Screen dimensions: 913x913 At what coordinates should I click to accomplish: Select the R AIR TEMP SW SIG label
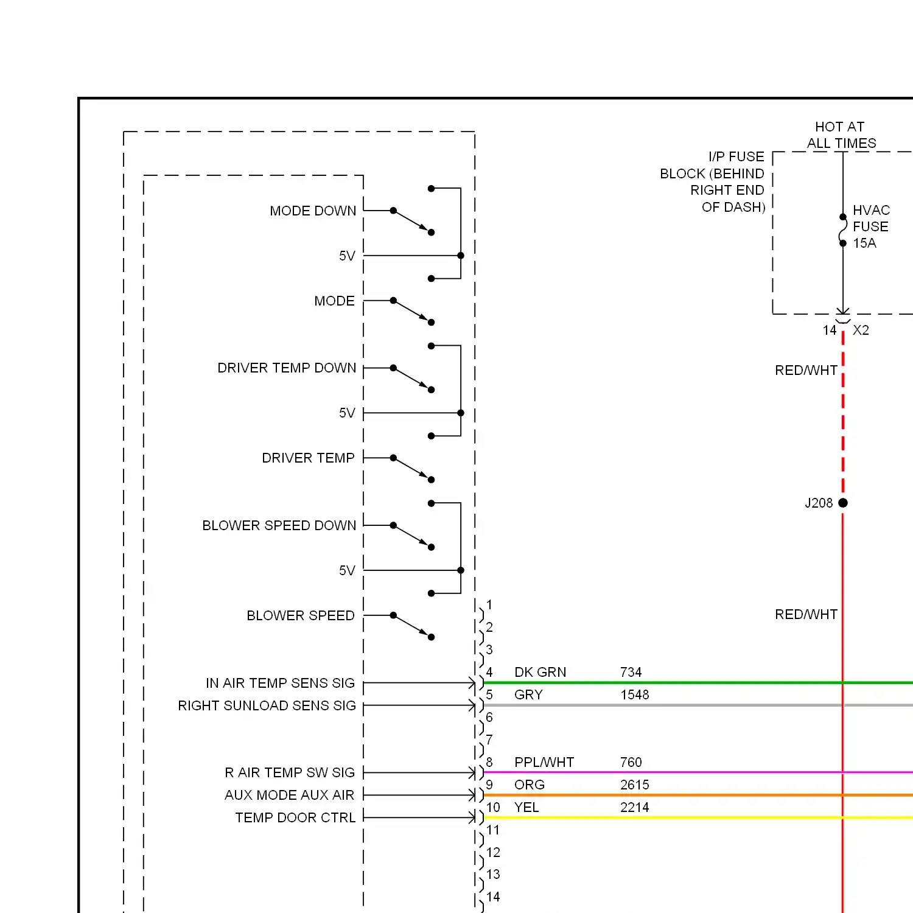[289, 772]
